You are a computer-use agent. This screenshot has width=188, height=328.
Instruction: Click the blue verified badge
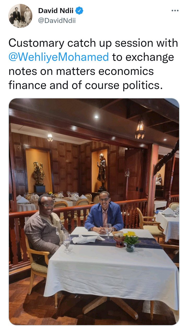80,11
